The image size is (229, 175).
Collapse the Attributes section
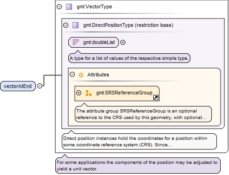pos(72,75)
